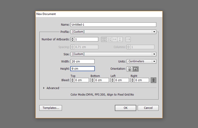Choose Arrange by Column artboard layout
198x128 pixels.
coord(120,39)
